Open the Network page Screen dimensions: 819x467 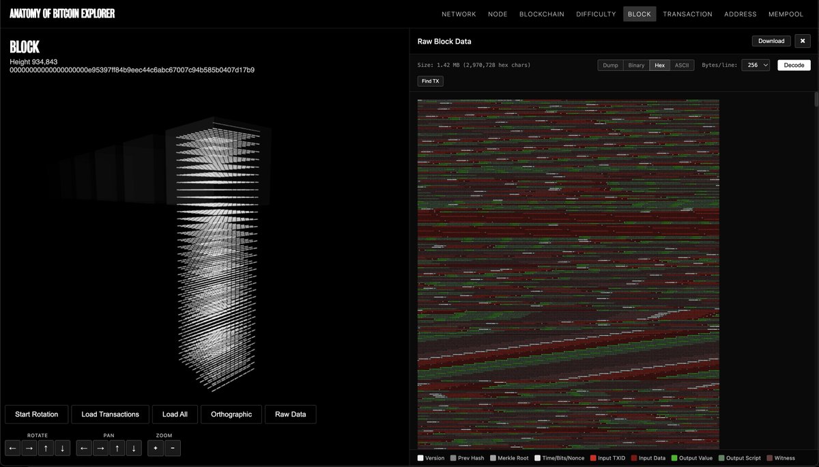[x=459, y=14]
